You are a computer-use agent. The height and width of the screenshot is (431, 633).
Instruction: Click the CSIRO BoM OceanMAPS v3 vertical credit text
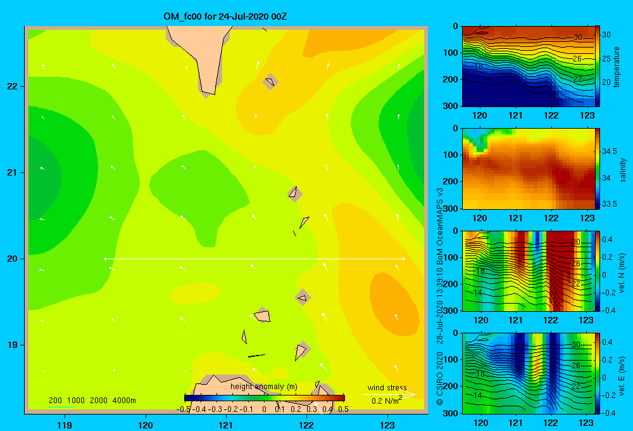pyautogui.click(x=440, y=297)
